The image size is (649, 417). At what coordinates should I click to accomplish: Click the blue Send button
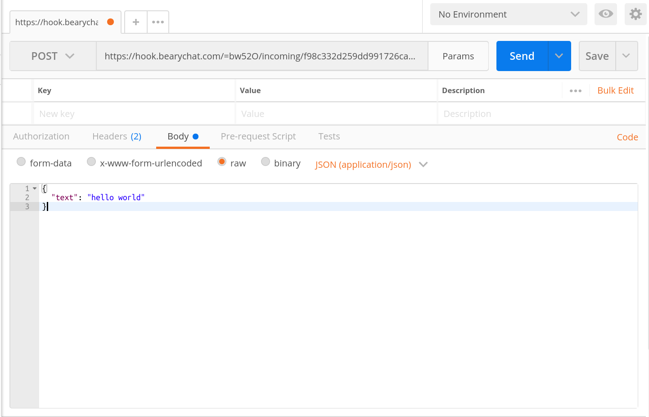tap(522, 56)
